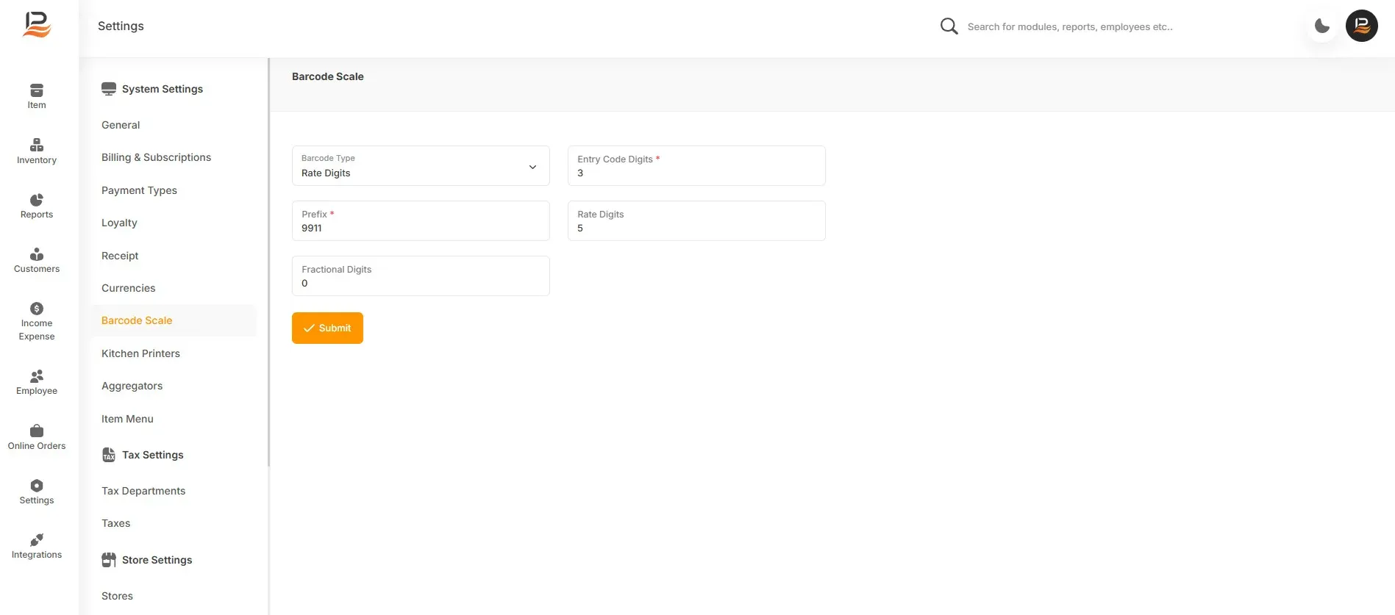This screenshot has height=615, width=1395.
Task: Open the Item module icon
Action: [37, 90]
